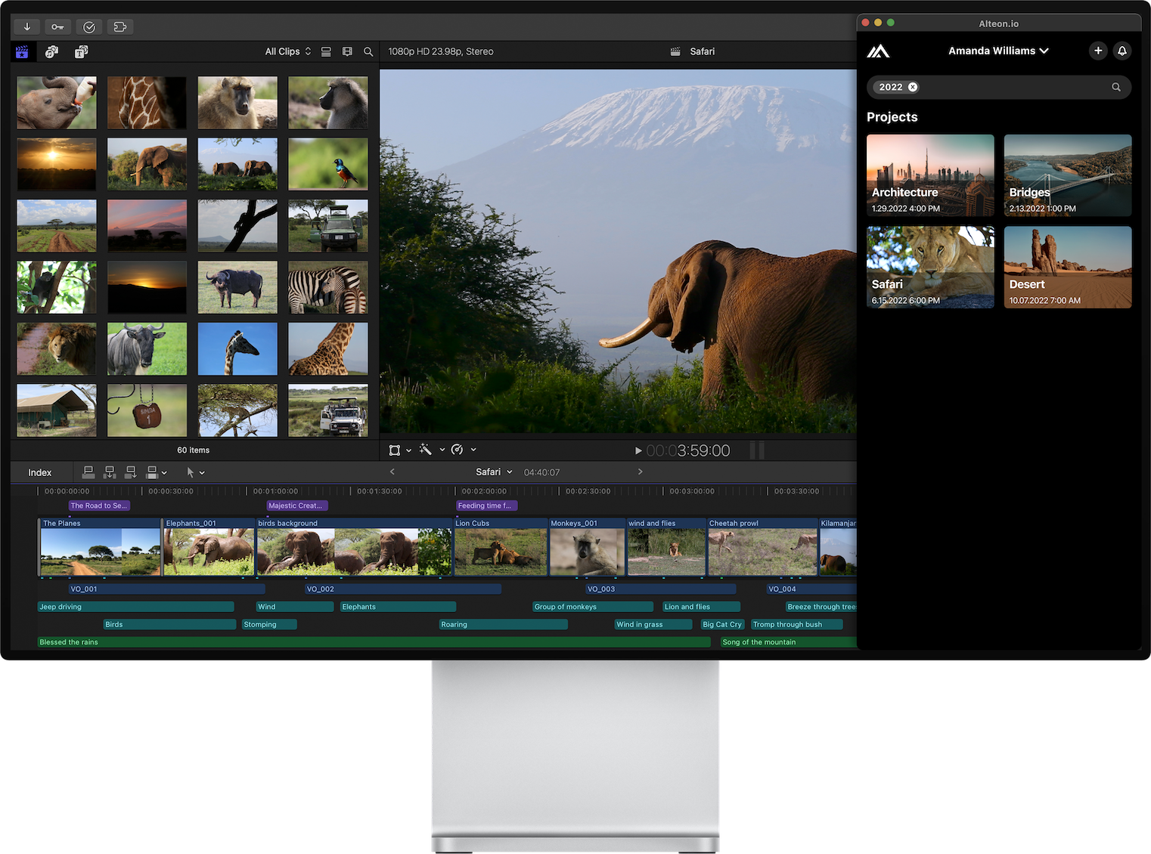The width and height of the screenshot is (1151, 854).
Task: Toggle the Photos and Audio sidebar
Action: [51, 52]
